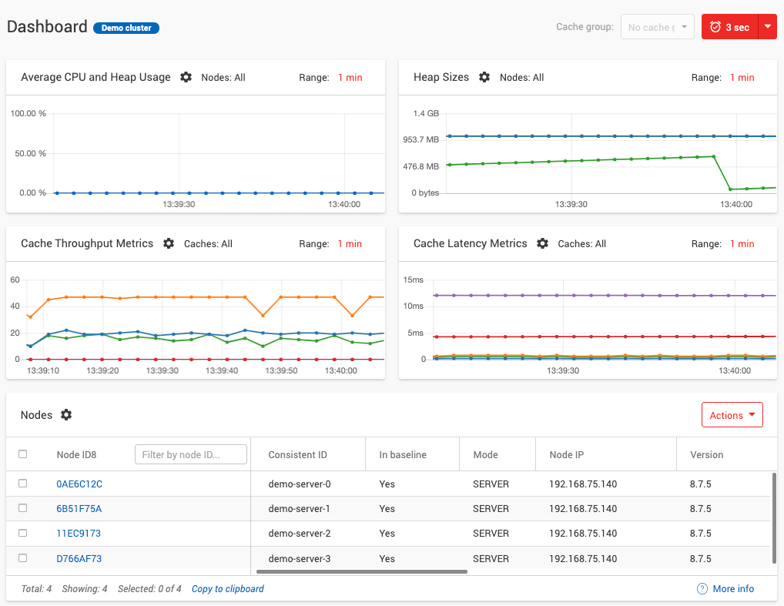Viewport: 784px width, 606px height.
Task: Toggle the select-all checkbox in Nodes table
Action: point(22,454)
